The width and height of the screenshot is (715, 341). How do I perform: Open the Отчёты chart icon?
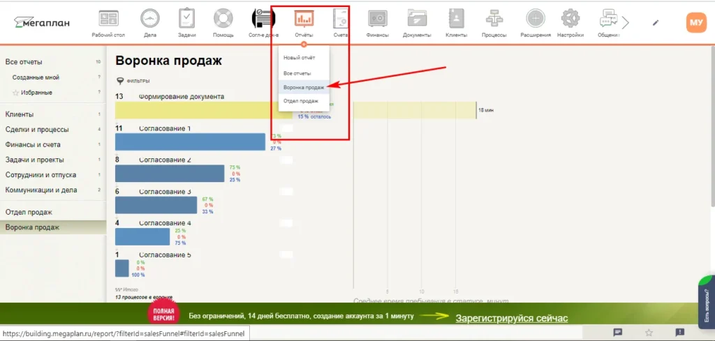(x=304, y=19)
